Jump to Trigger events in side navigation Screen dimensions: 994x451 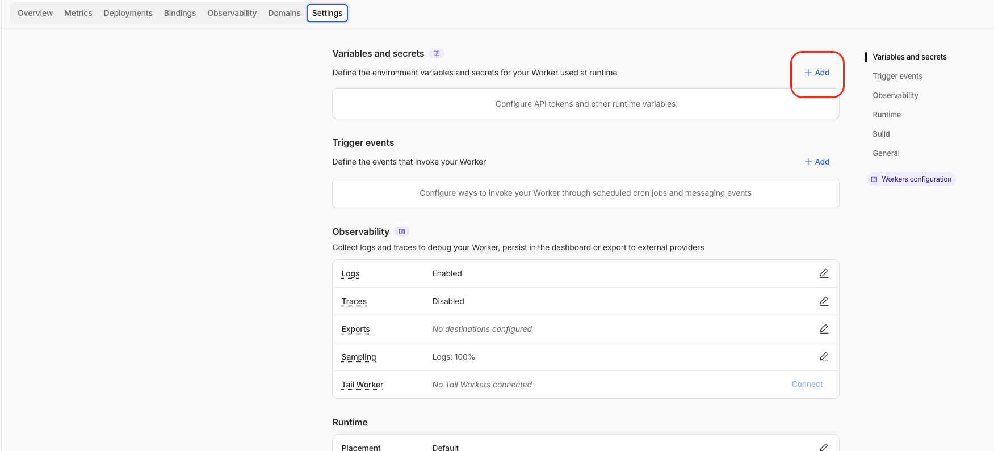click(x=897, y=76)
